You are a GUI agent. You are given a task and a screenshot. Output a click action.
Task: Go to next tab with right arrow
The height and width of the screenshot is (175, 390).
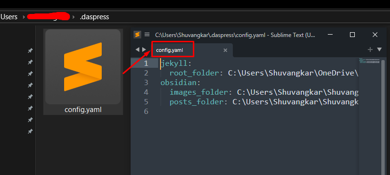point(144,50)
